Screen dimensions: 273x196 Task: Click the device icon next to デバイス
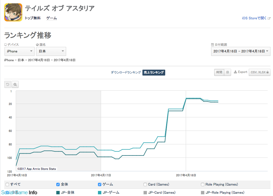tap(5, 45)
